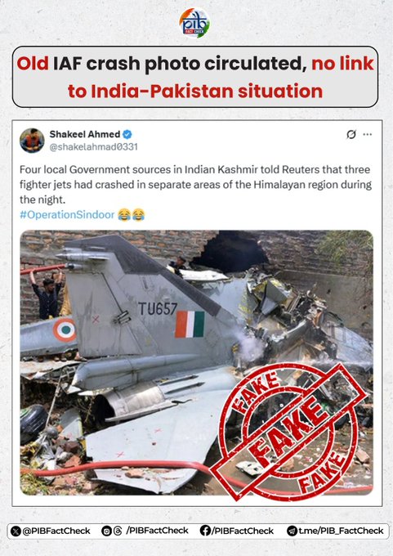Open the three-dot more options menu
The image size is (393, 556).
click(368, 134)
